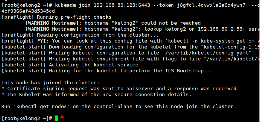Click the FYI kubectl -n kube-system line
Image resolution: width=260 pixels, height=122 pixels.
coord(131,41)
